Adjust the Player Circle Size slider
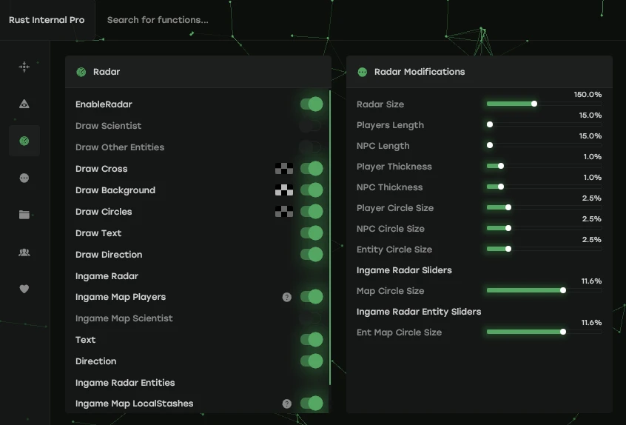 pyautogui.click(x=544, y=207)
